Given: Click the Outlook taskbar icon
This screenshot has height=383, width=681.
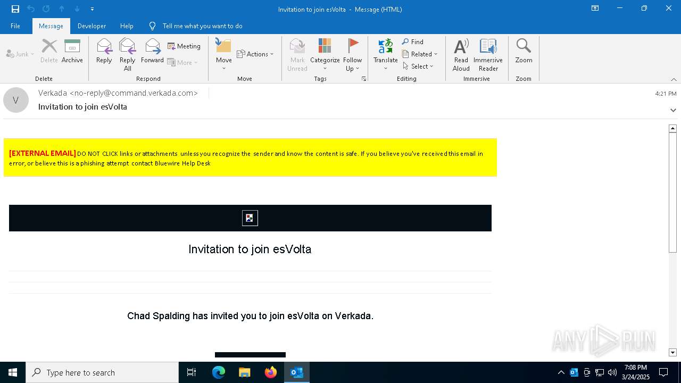Looking at the screenshot, I should click(297, 372).
